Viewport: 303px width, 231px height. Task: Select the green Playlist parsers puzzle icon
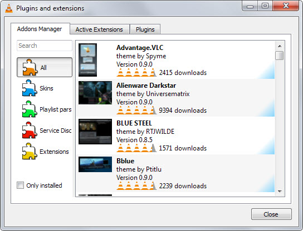coord(30,109)
